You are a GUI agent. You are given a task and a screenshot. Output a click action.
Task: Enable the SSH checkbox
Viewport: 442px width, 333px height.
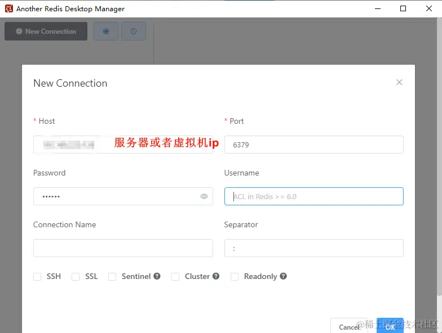(x=37, y=277)
